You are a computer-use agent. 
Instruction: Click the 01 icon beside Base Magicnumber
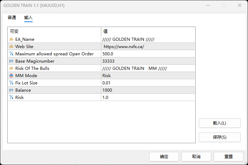(11, 61)
